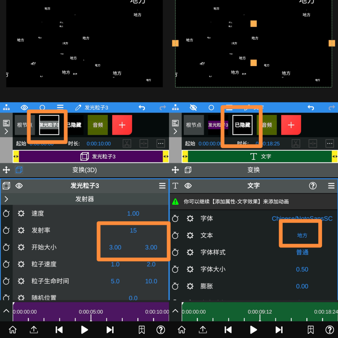This screenshot has width=338, height=338.
Task: Collapse the purple timeline using its chevron
Action: pos(6,311)
